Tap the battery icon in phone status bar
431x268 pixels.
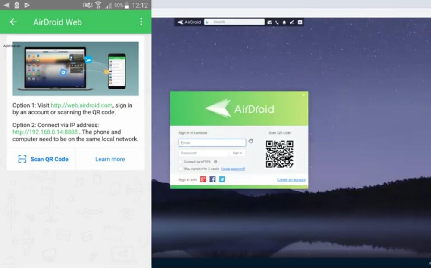tap(127, 5)
